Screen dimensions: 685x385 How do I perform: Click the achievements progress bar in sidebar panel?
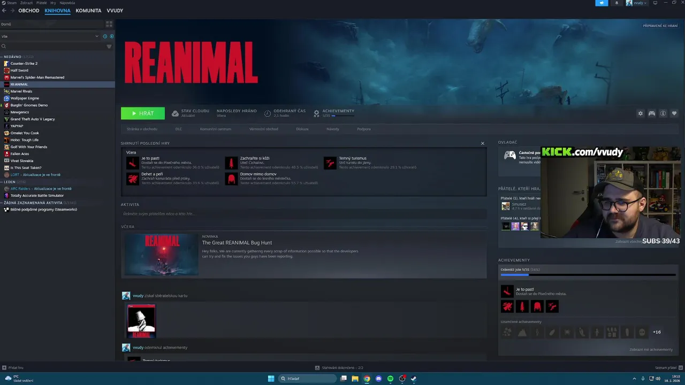[589, 275]
